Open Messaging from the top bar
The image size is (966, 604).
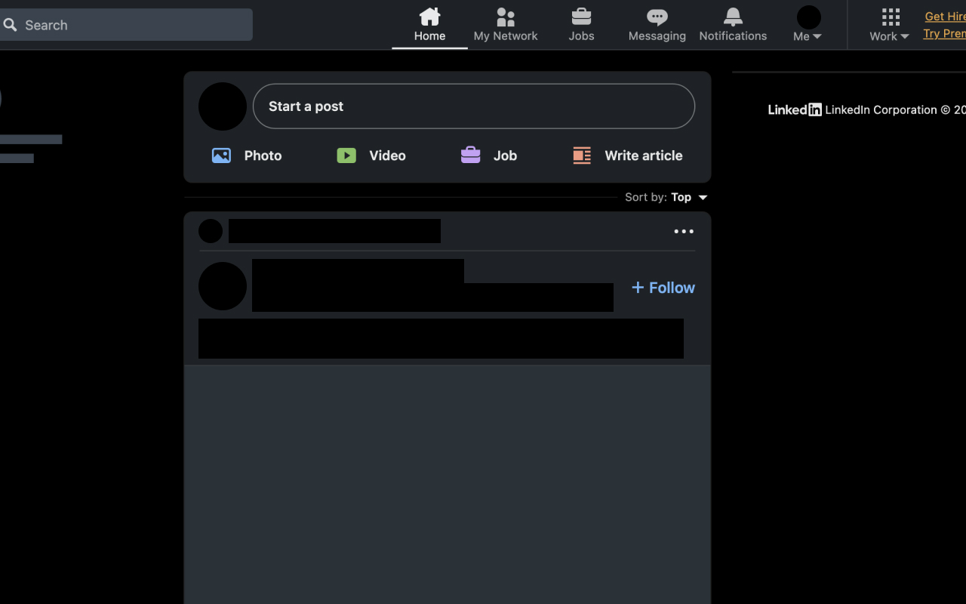(x=657, y=24)
